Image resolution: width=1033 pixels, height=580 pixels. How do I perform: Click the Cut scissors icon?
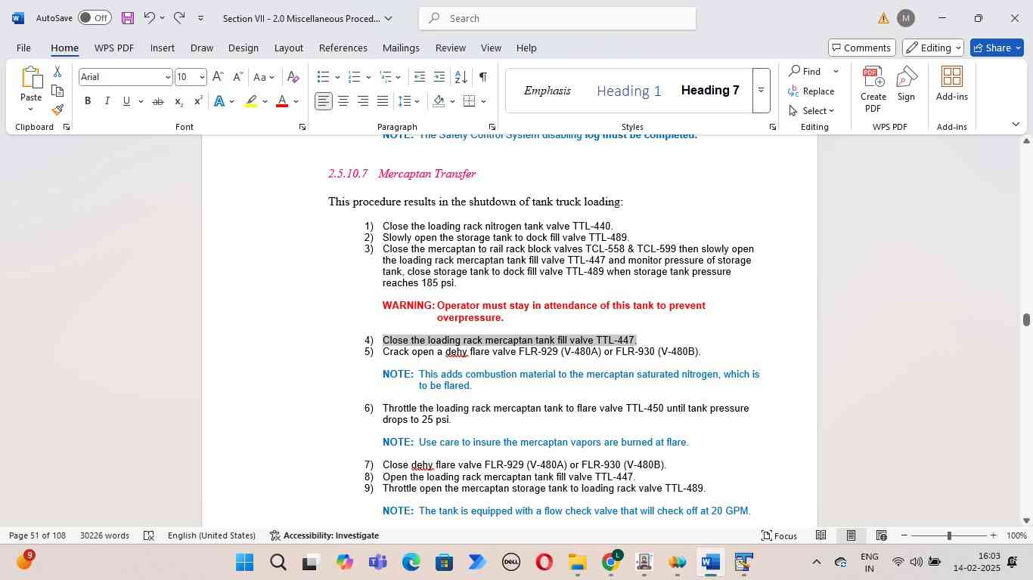[x=57, y=72]
